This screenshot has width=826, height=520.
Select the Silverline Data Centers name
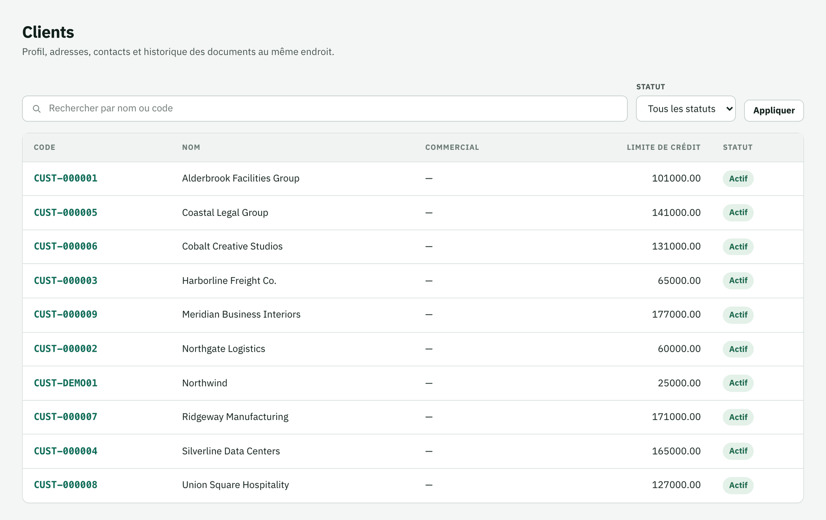point(231,451)
